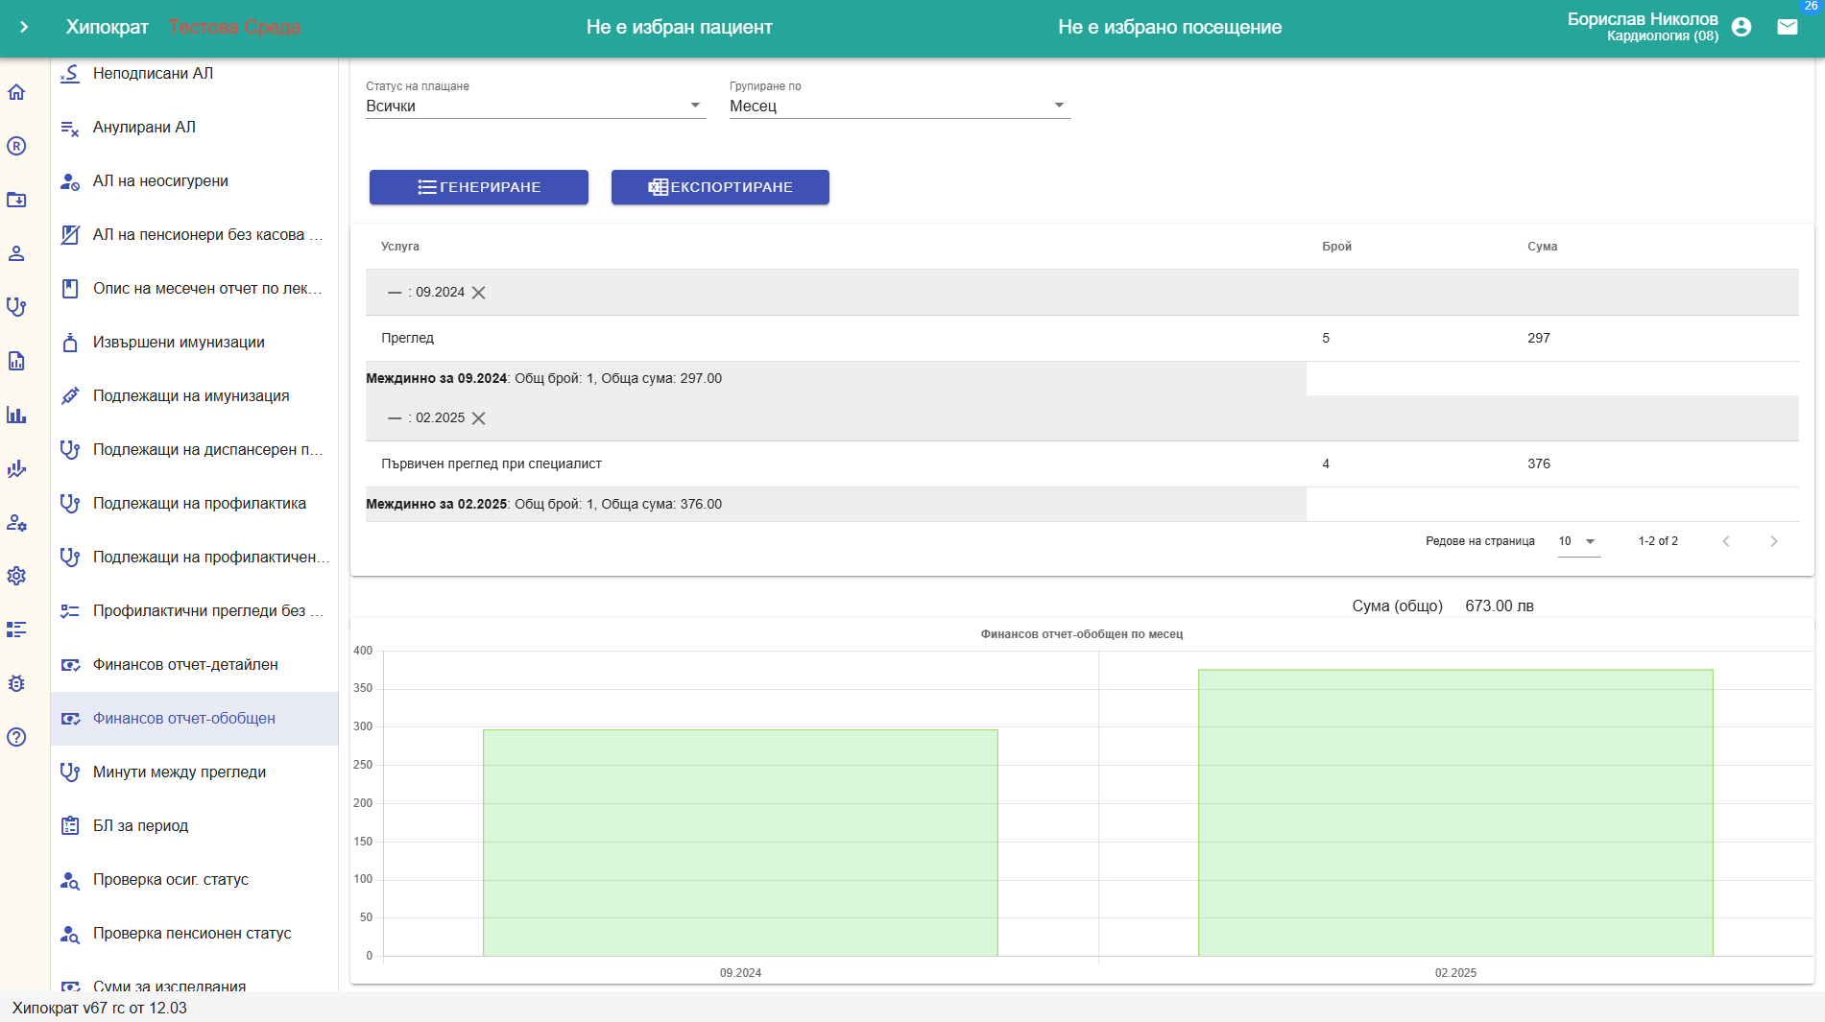Viewport: 1825px width, 1022px height.
Task: Click the Сума (общо) 673.00 лв total
Action: (x=1443, y=606)
